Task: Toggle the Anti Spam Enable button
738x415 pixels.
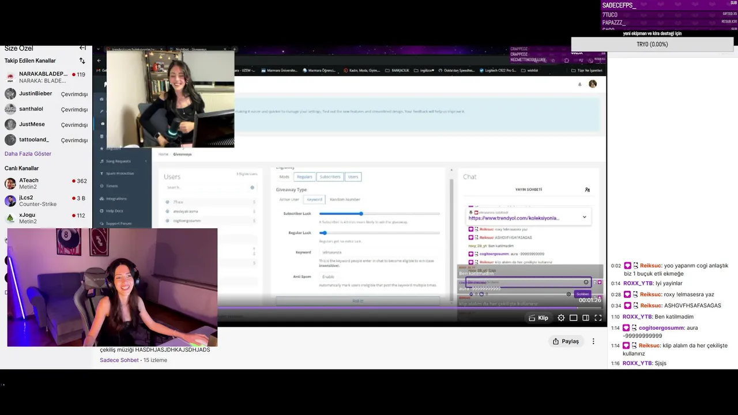Action: pyautogui.click(x=328, y=277)
